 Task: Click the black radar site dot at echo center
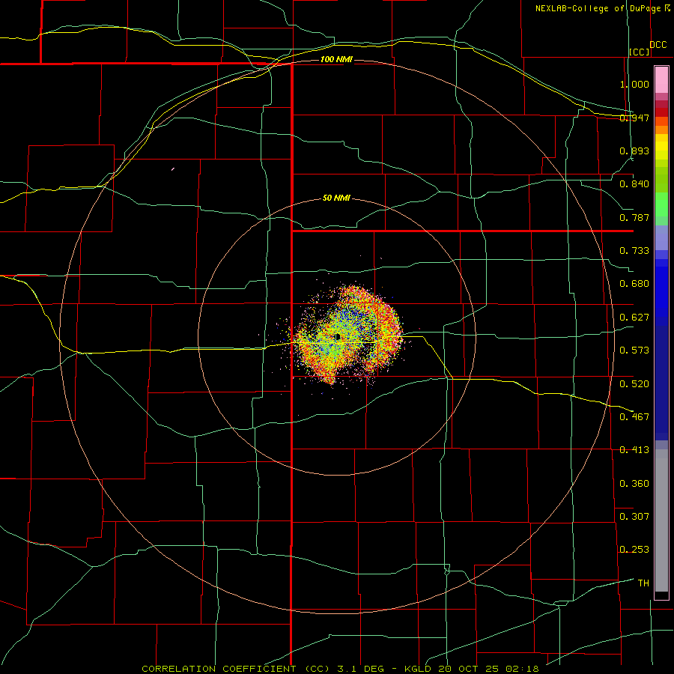338,336
